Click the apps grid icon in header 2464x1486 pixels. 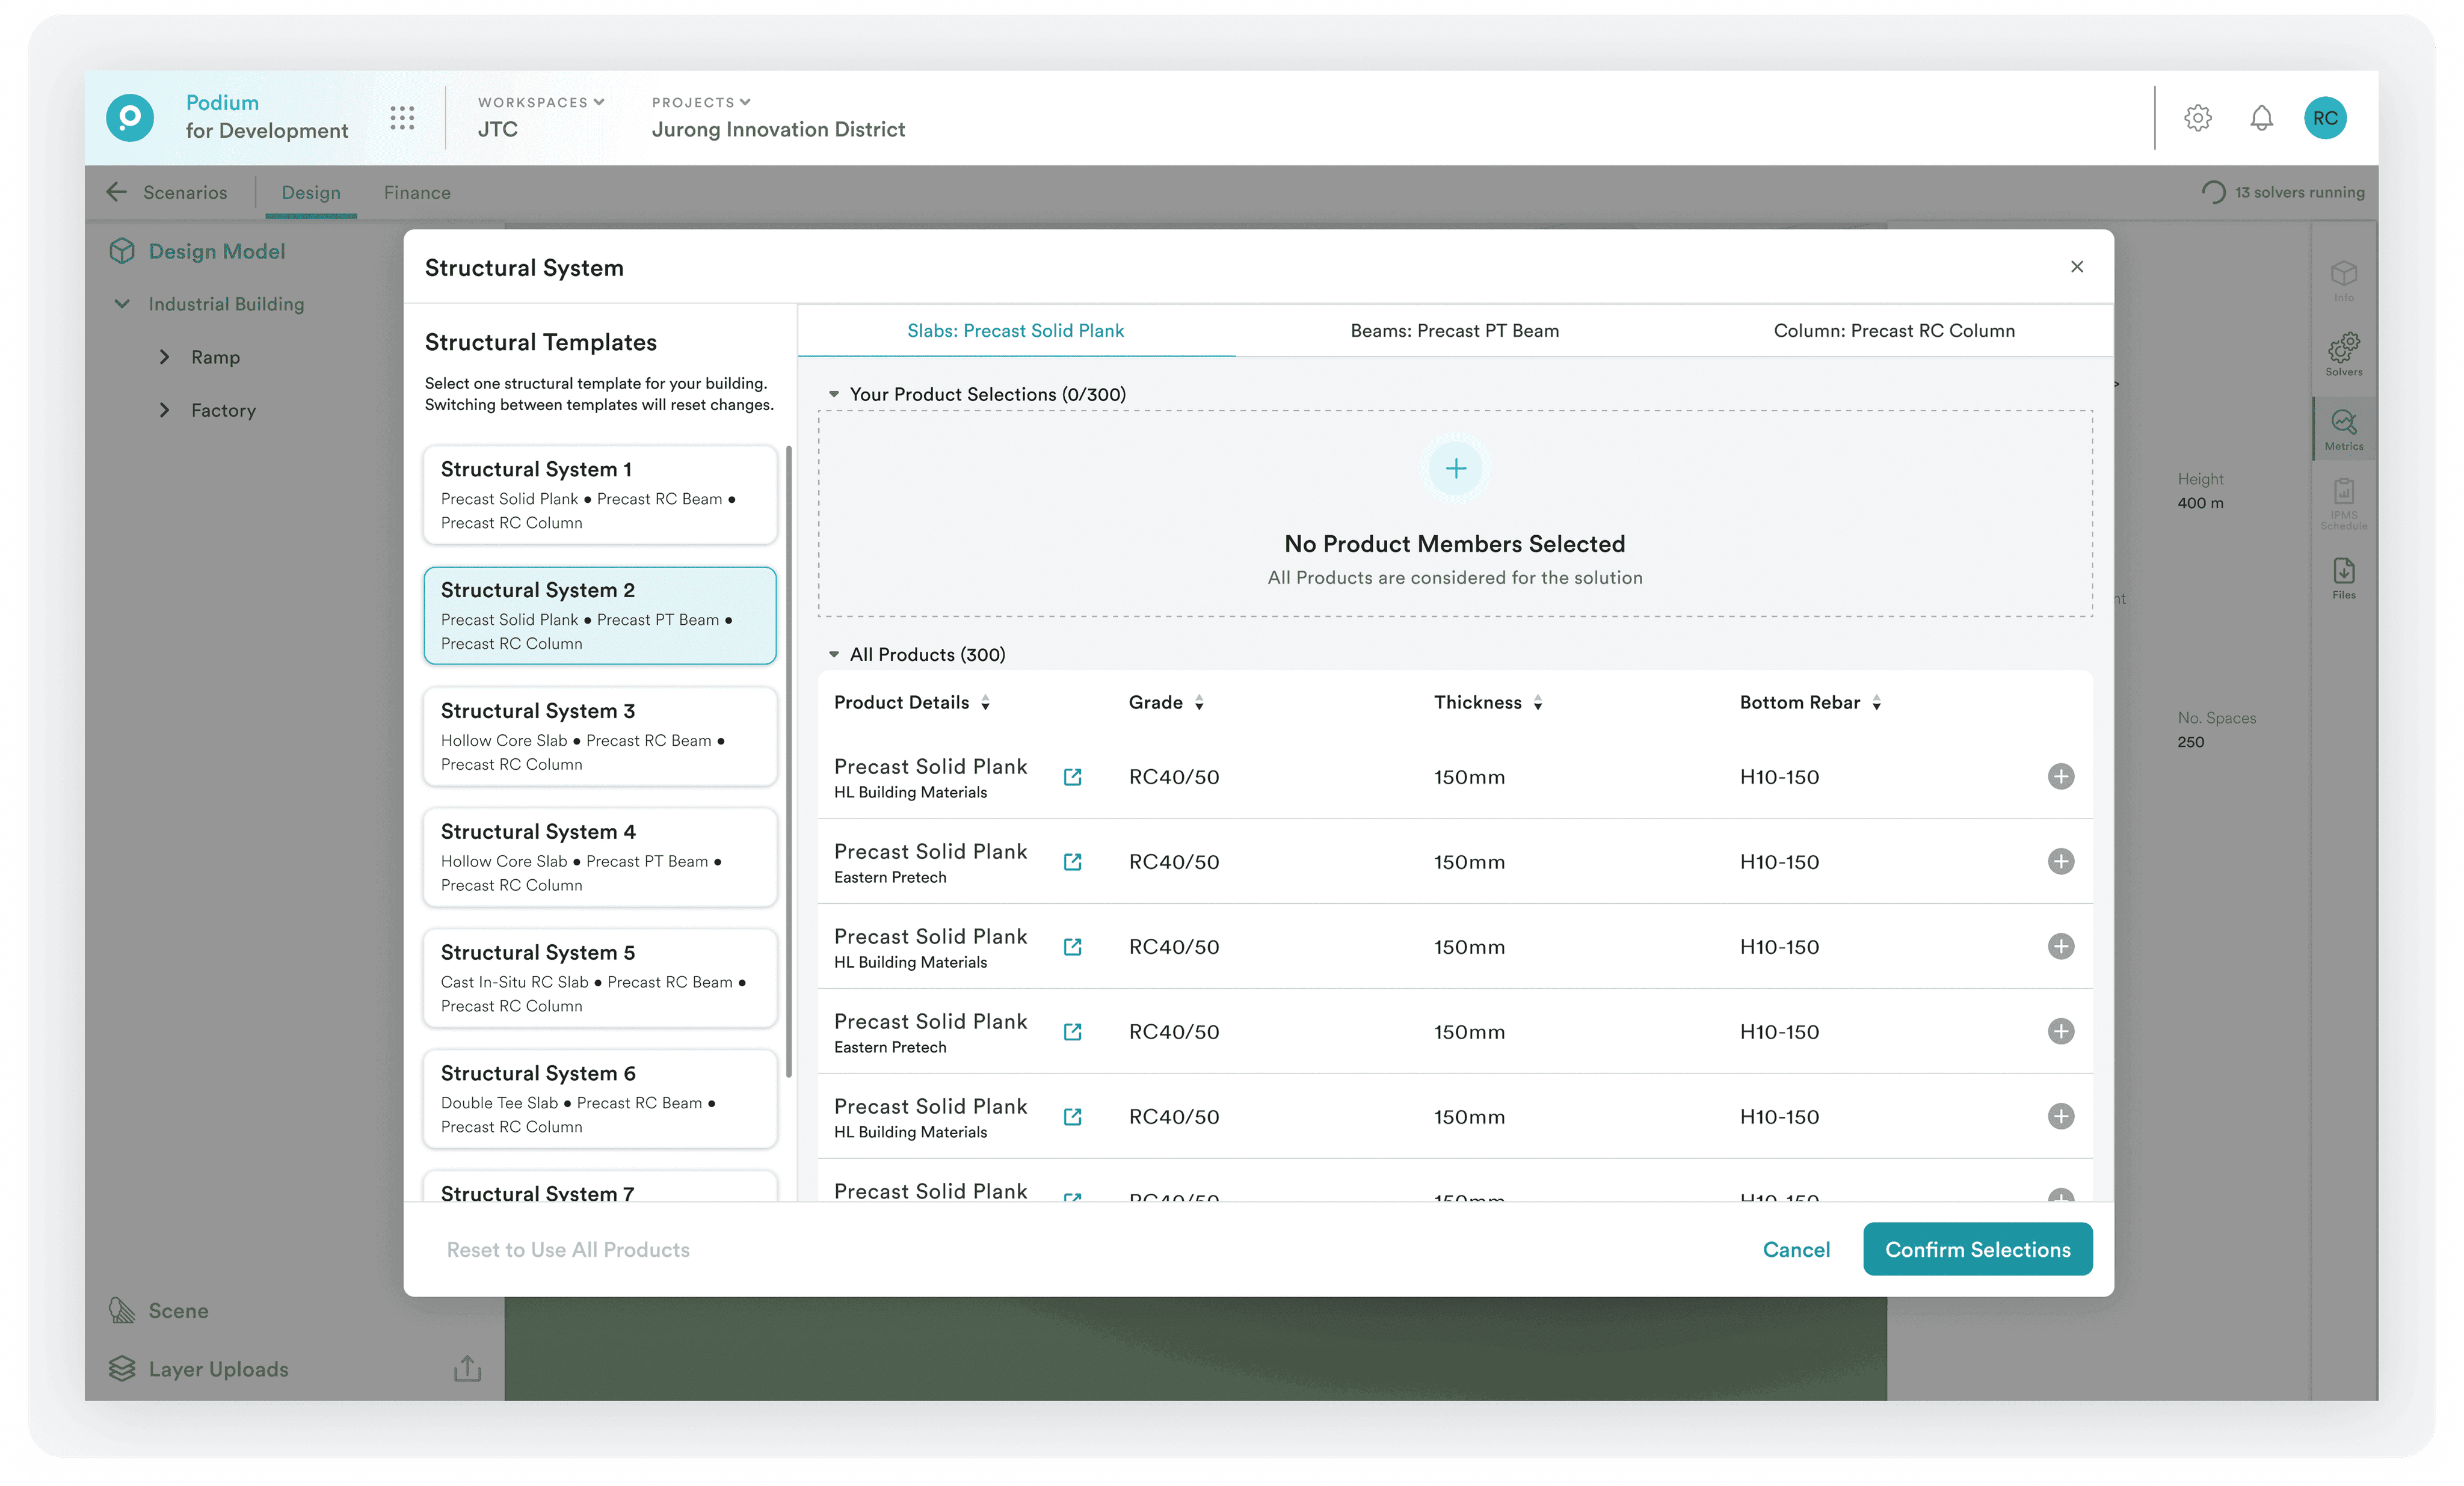click(402, 118)
